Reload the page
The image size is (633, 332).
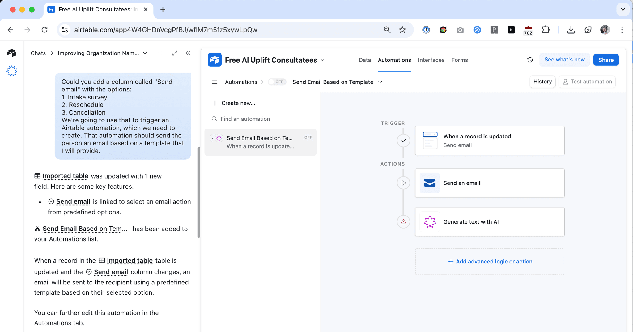45,30
